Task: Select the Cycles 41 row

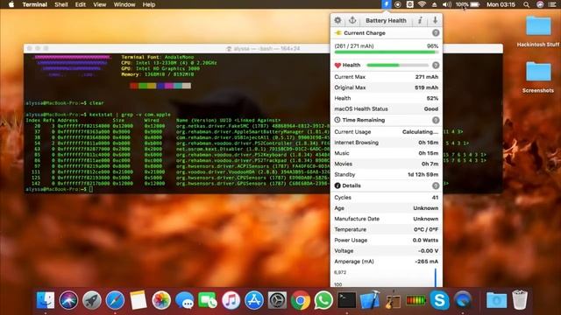Action: (386, 198)
